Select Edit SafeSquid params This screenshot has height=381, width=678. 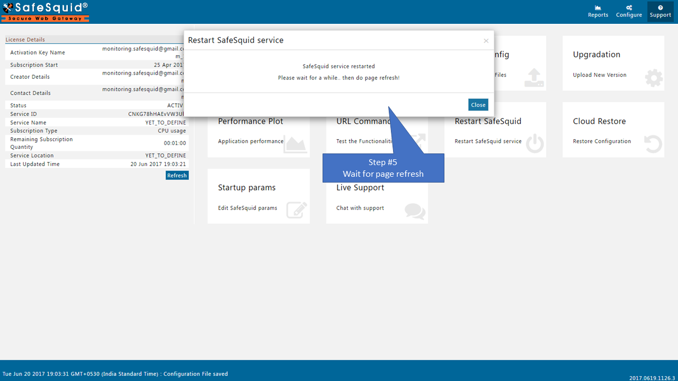[247, 208]
